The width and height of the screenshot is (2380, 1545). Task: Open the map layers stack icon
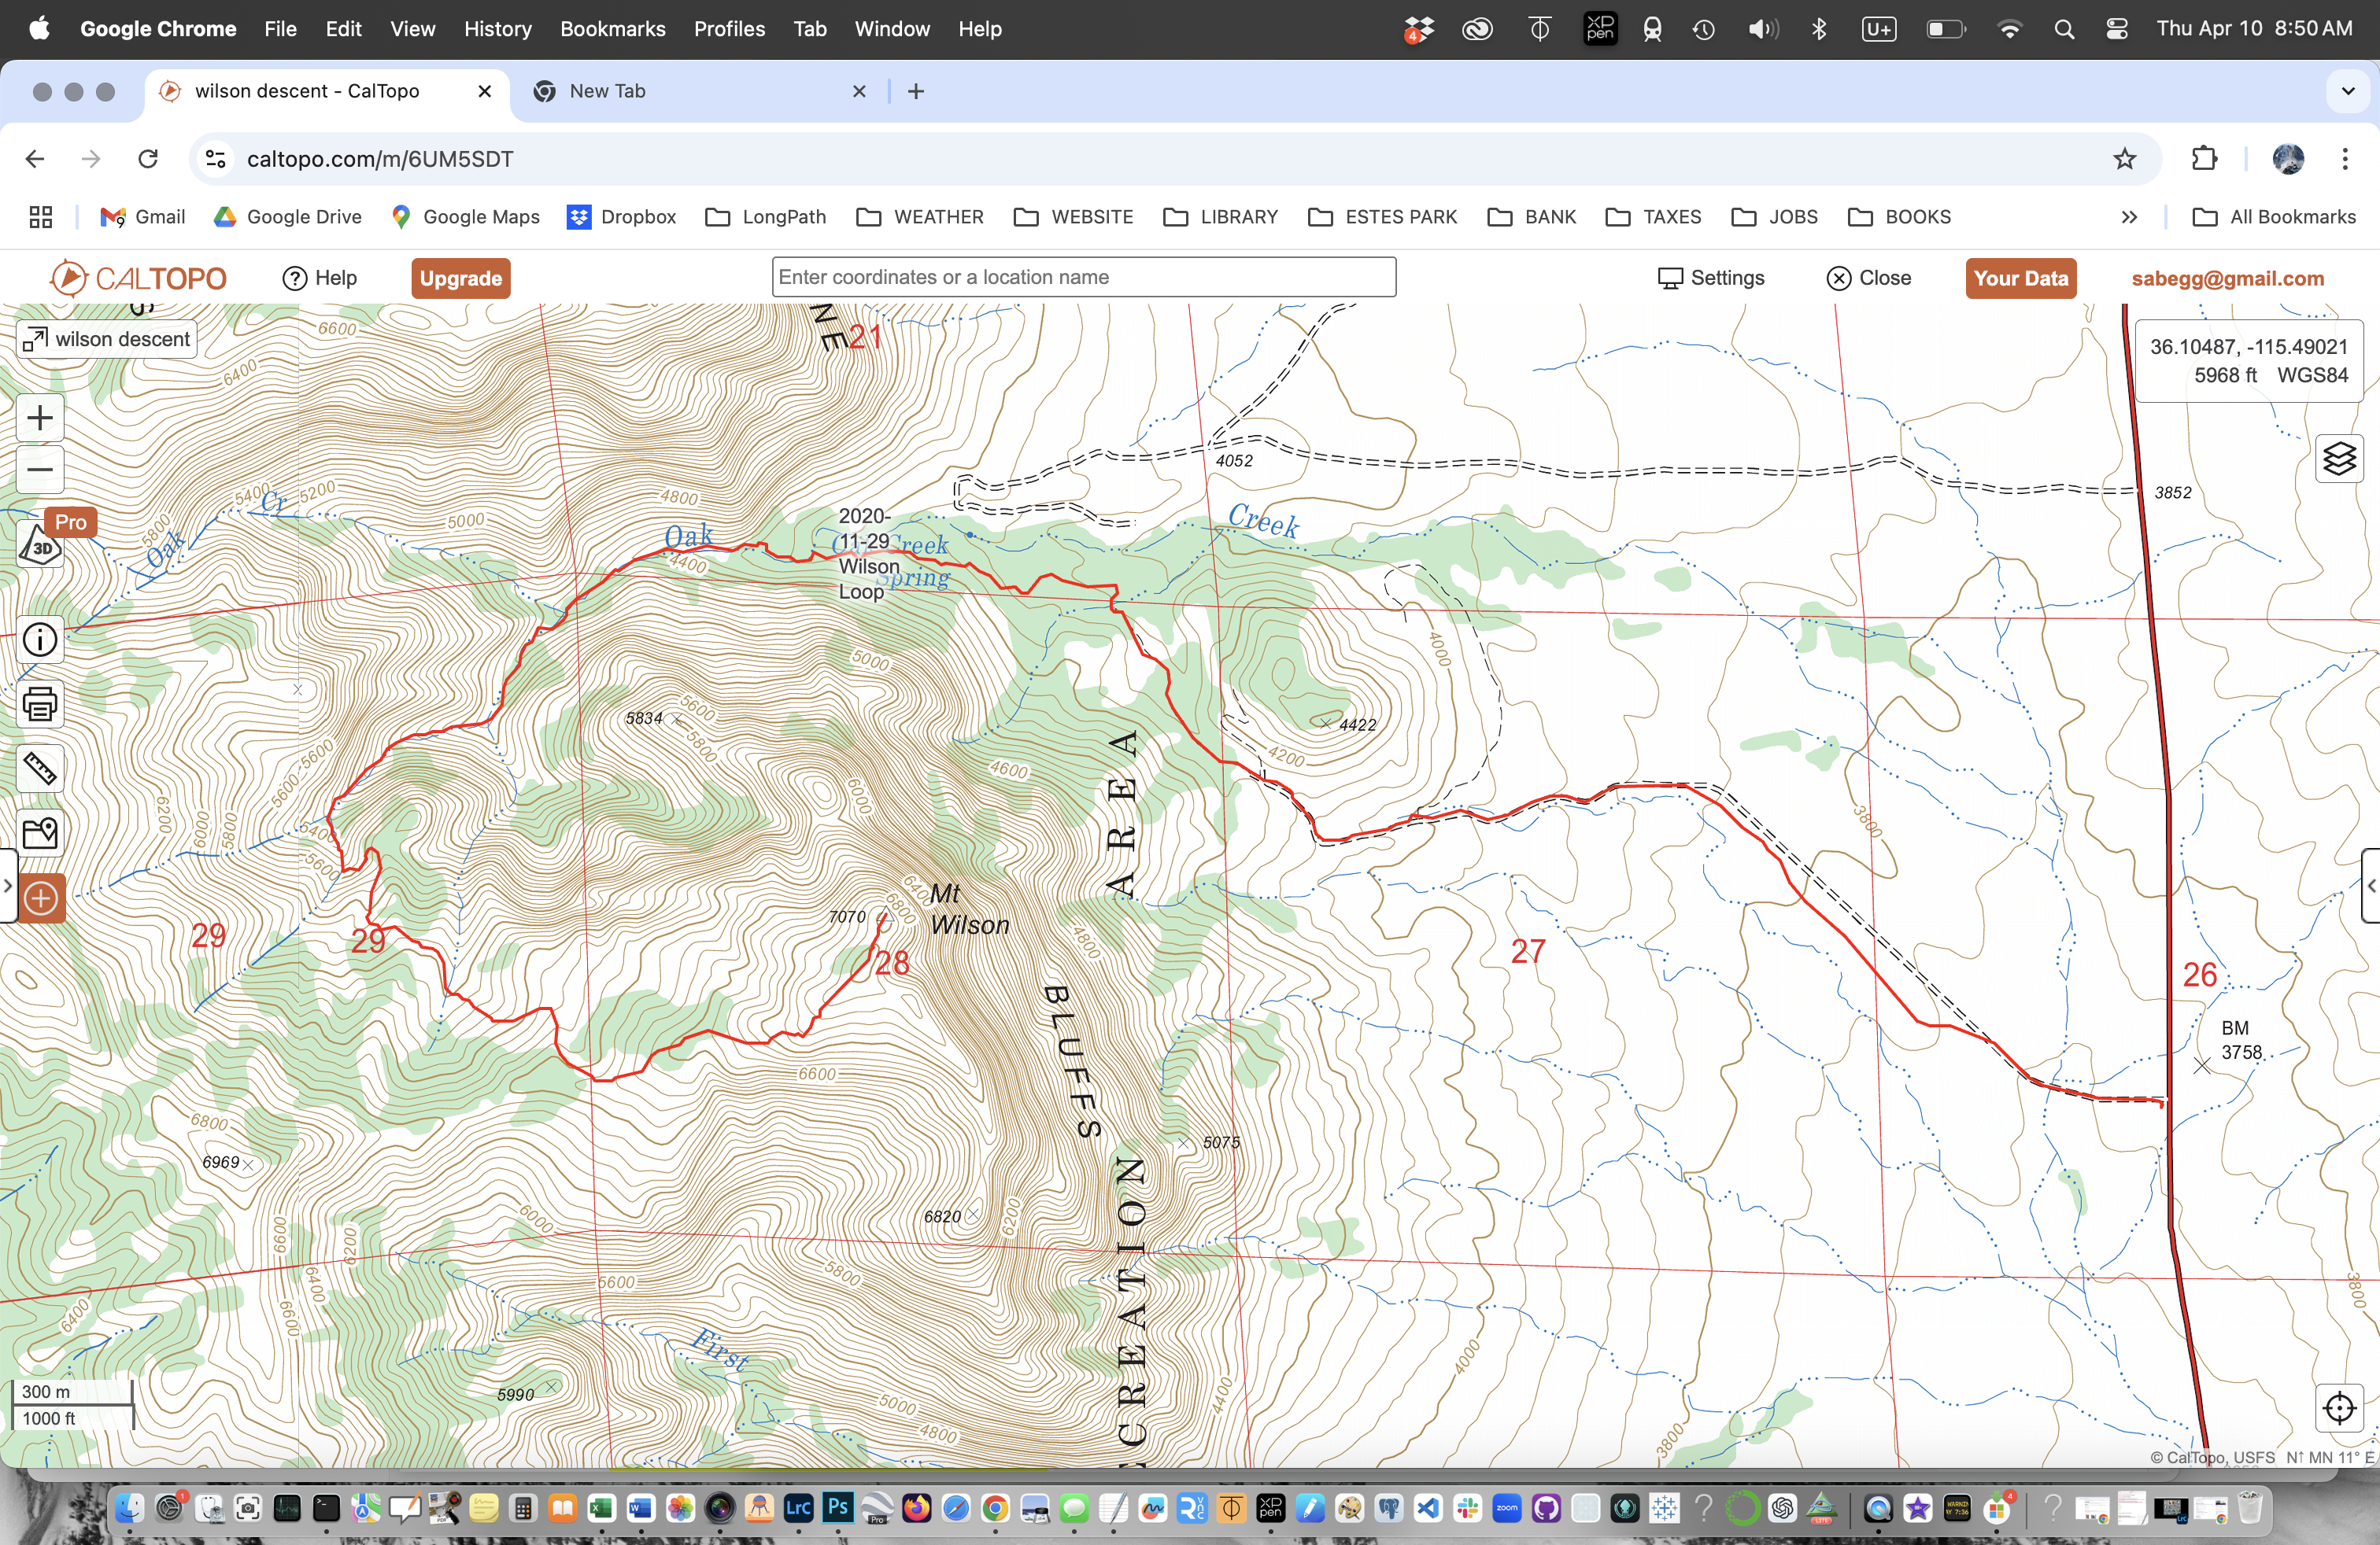coord(2339,459)
